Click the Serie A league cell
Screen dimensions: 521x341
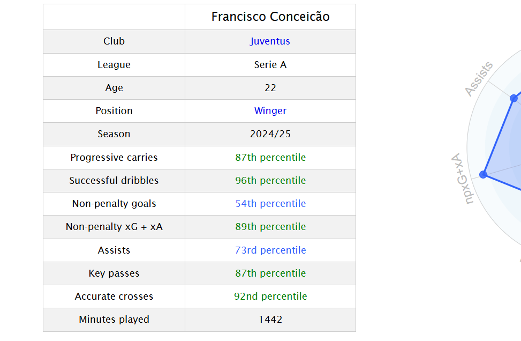pyautogui.click(x=270, y=65)
